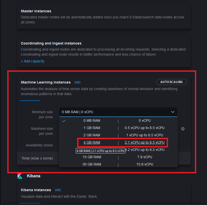Screen dimensions: 207x205
Task: Click the Machine Learning instances heading
Action: (46, 82)
